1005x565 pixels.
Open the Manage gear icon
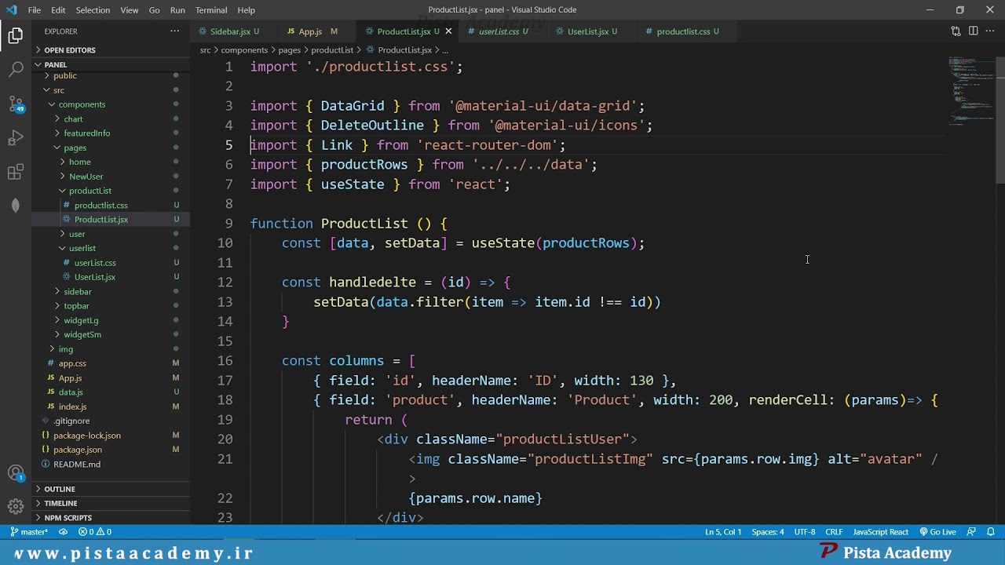[16, 506]
